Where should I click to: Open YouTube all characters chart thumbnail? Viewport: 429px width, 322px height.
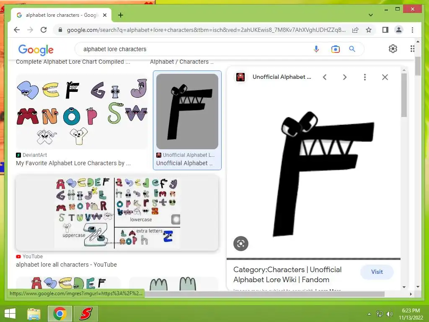(x=117, y=213)
